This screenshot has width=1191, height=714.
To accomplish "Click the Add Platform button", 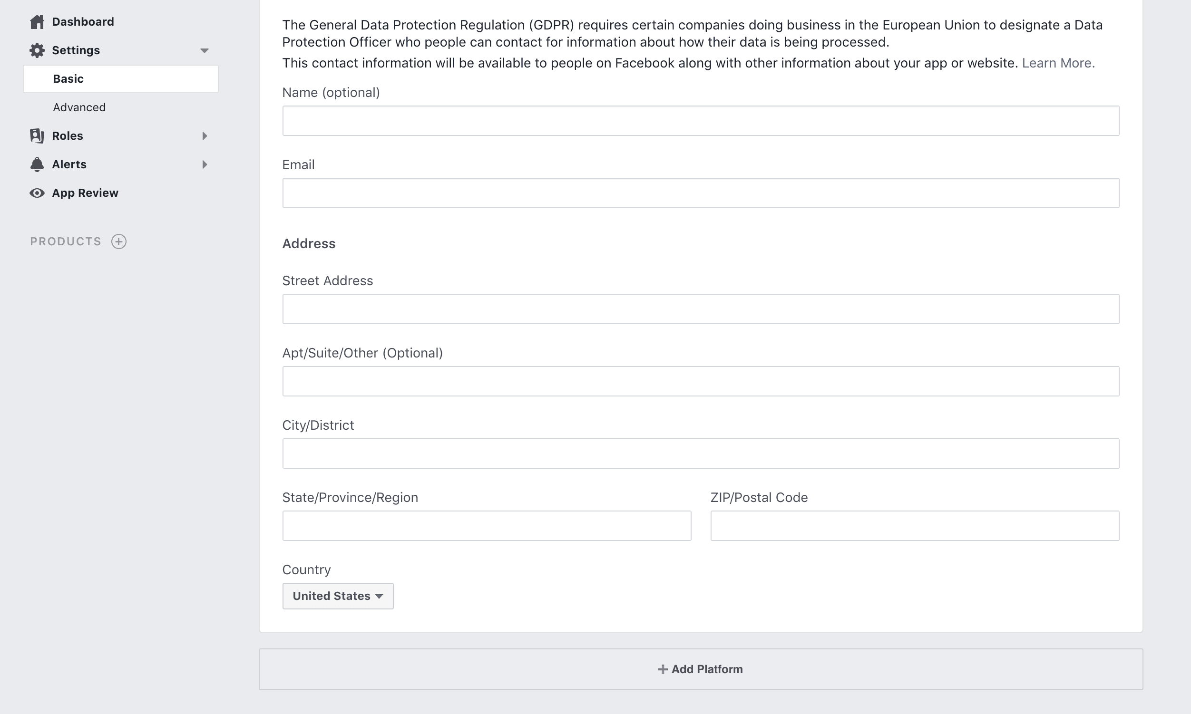I will [x=701, y=669].
